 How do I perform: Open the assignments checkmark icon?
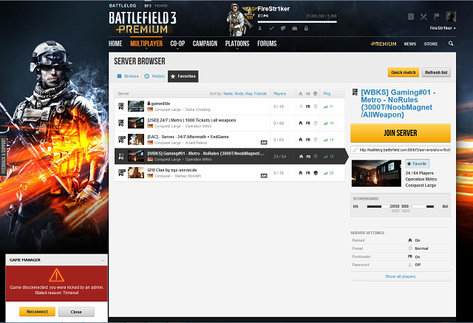click(x=271, y=28)
